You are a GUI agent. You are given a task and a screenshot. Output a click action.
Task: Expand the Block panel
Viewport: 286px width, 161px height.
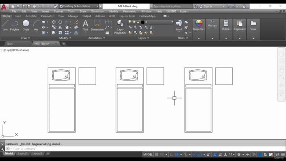tap(183, 38)
